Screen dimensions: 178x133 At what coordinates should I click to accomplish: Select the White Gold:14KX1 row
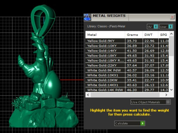point(127,85)
